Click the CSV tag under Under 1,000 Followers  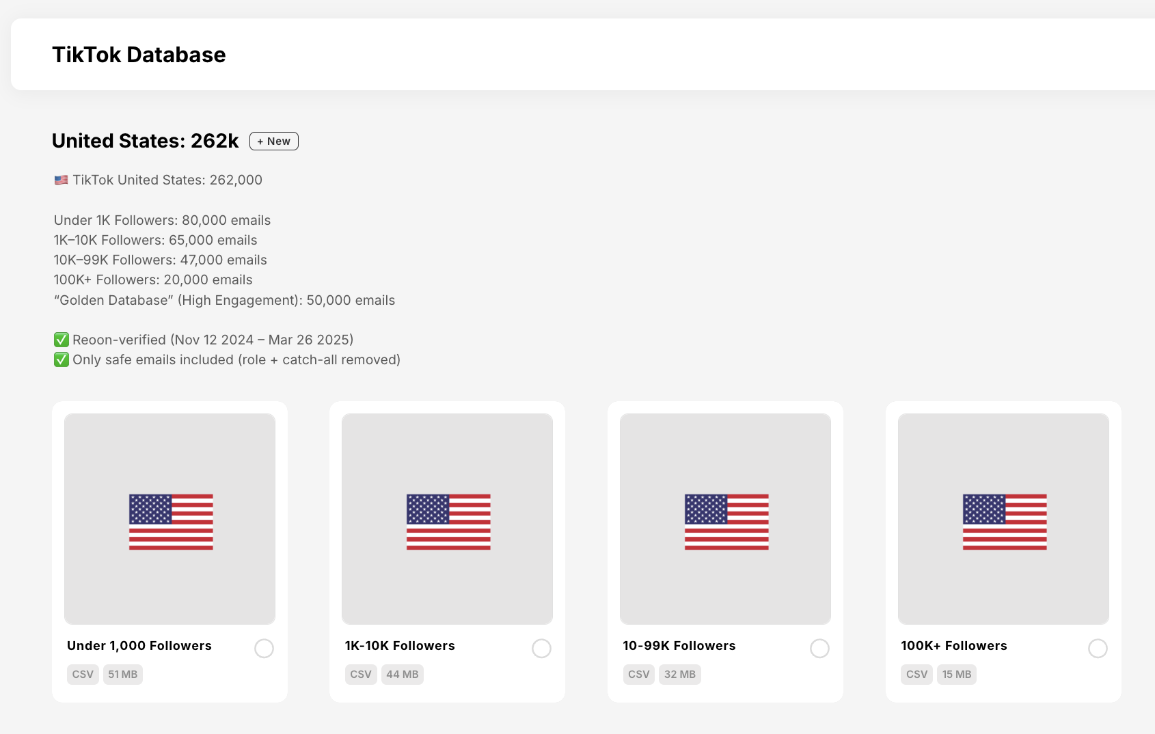tap(83, 675)
